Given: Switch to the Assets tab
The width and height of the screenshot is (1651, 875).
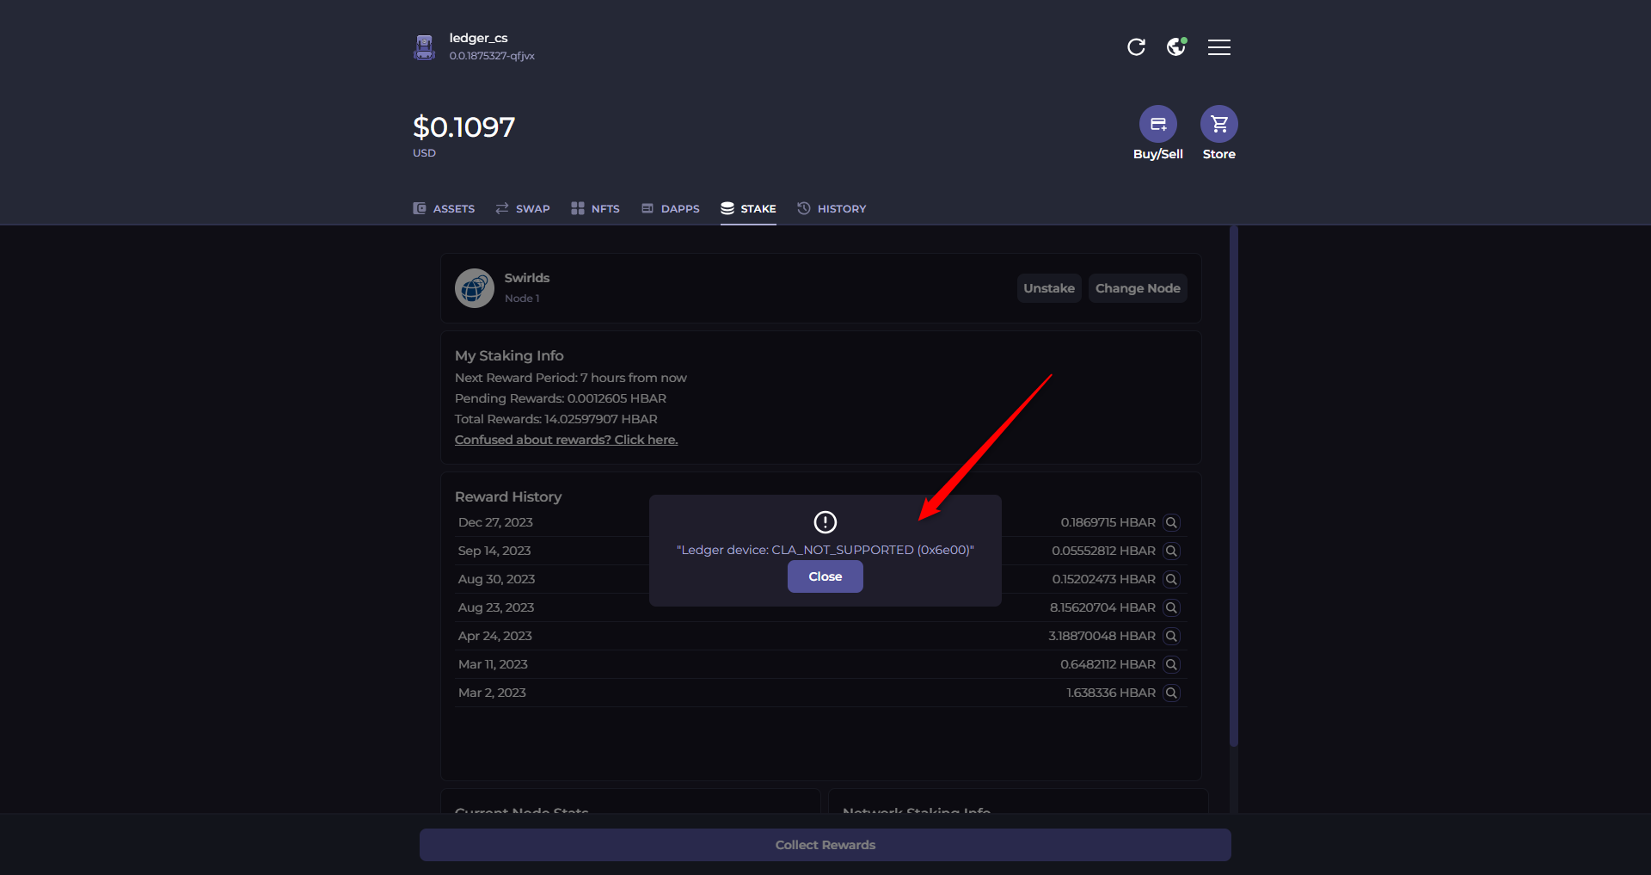Looking at the screenshot, I should 444,208.
